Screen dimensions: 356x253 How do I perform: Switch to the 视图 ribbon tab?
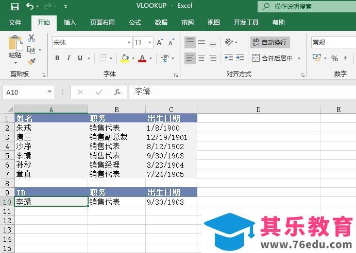213,22
